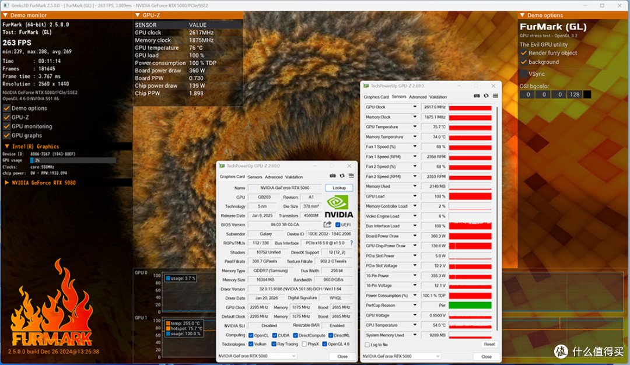630x365 pixels.
Task: Open hamburger menu in GPU-Z Graphics Card window
Action: click(x=351, y=176)
